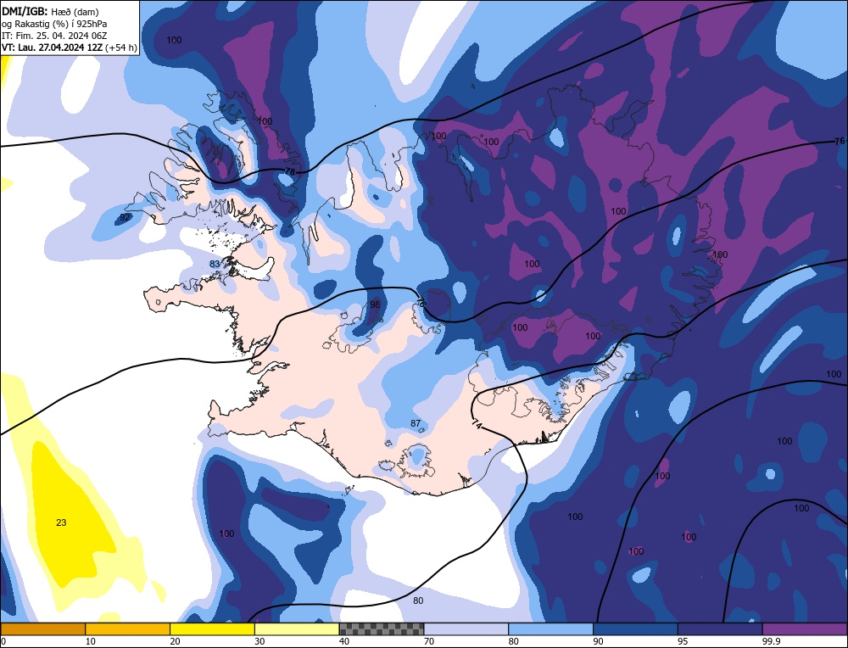Click the dark indigo 95–99.9 legend swatch
The height and width of the screenshot is (648, 848).
(720, 628)
